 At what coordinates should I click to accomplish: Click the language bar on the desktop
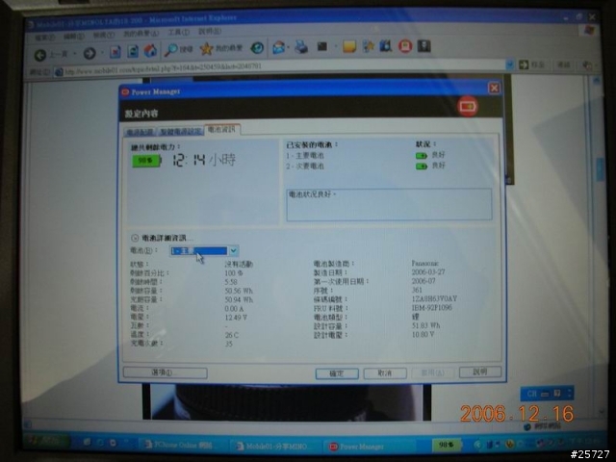(x=547, y=394)
